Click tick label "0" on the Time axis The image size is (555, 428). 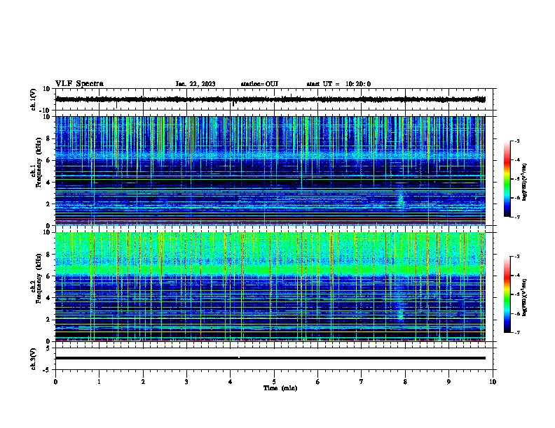55,382
